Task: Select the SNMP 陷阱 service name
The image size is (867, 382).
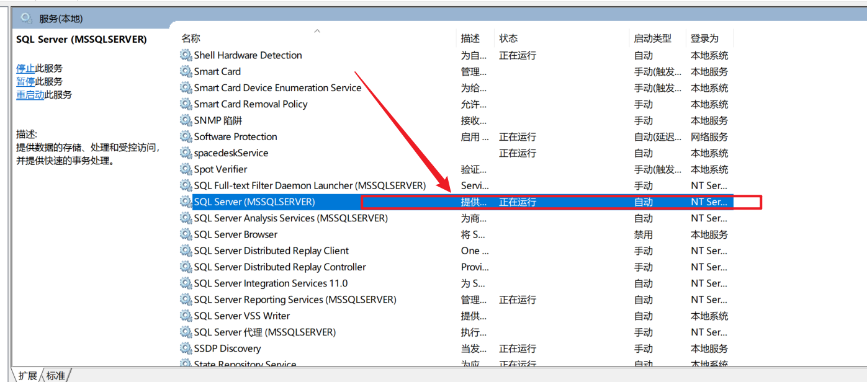Action: 218,120
